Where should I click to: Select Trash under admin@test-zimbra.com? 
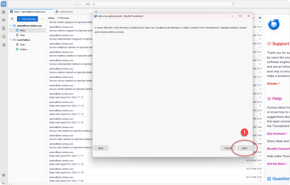coord(28,35)
